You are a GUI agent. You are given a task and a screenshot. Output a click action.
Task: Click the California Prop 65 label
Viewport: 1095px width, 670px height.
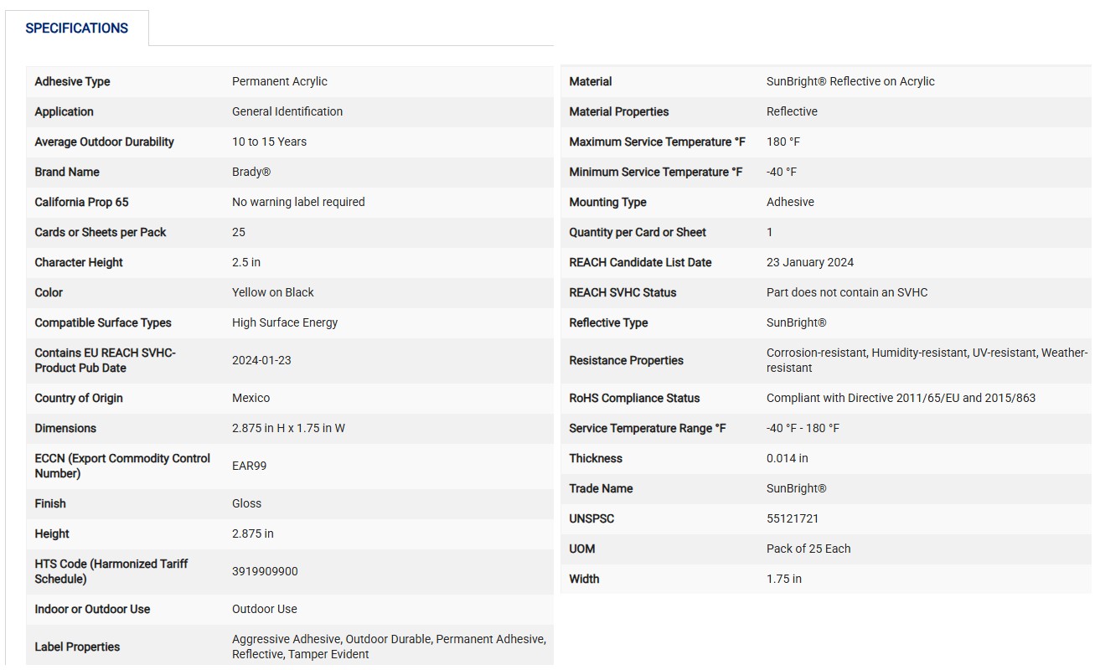82,202
